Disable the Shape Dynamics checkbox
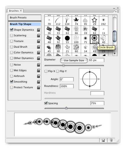Screen dimensions: 125x149 12,30
